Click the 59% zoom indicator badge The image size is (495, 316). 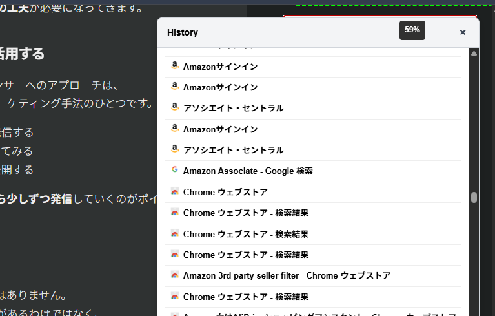[412, 30]
